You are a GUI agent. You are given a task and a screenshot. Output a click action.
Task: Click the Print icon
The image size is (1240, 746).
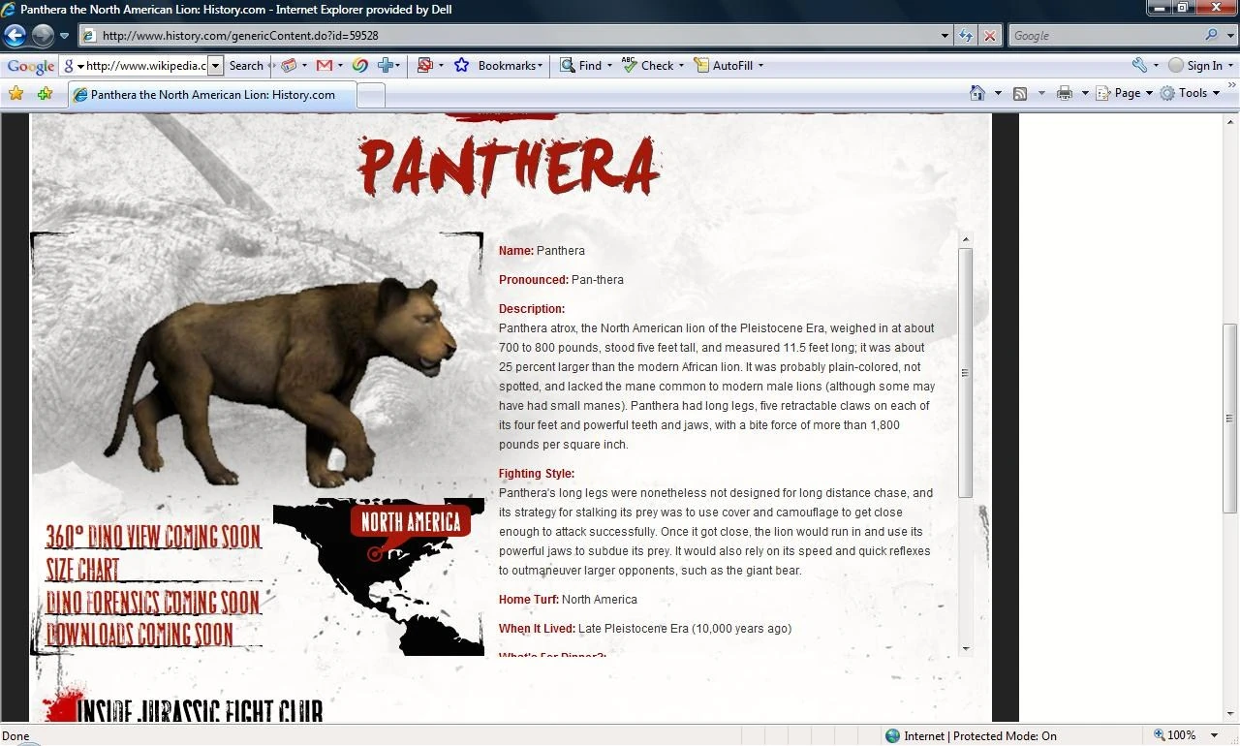[1064, 93]
